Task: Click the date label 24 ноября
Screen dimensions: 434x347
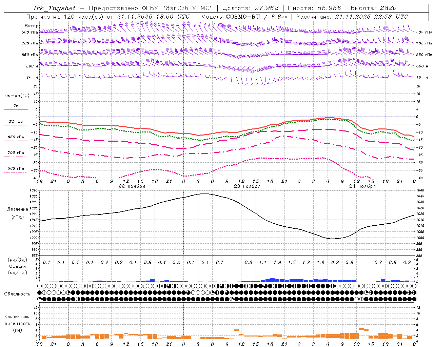Action: point(362,186)
